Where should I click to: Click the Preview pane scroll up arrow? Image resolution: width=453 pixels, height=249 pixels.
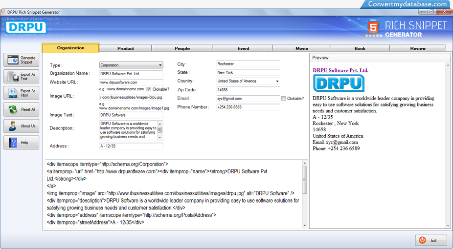pos(448,65)
